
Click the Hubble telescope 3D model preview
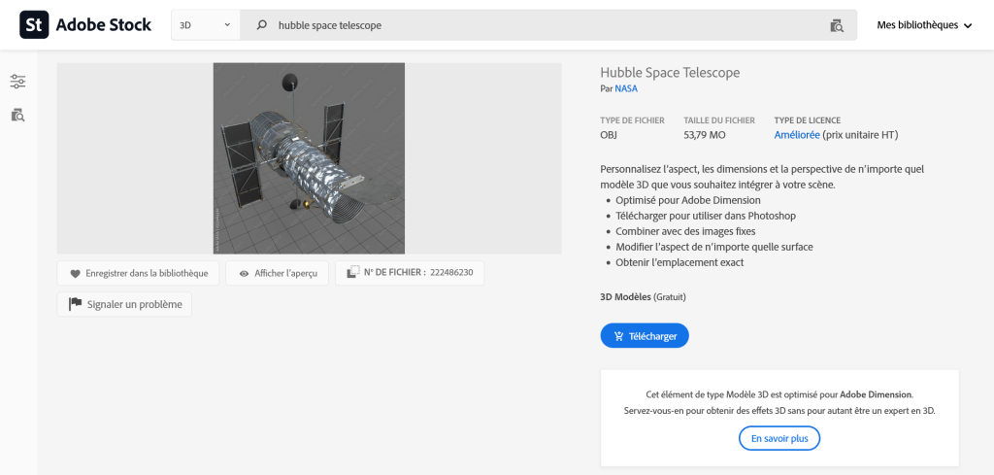[309, 158]
